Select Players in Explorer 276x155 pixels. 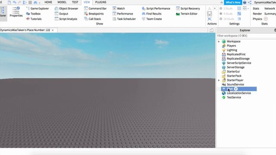pyautogui.click(x=231, y=46)
